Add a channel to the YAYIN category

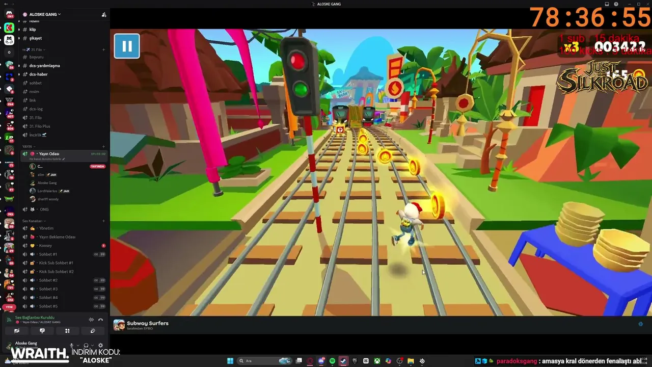tap(103, 146)
